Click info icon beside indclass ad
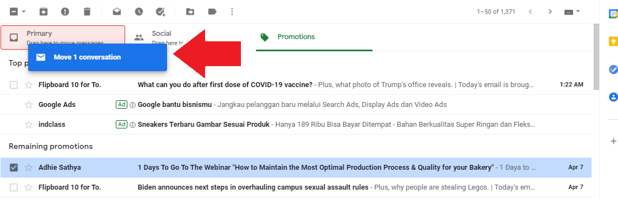This screenshot has width=618, height=199. pyautogui.click(x=132, y=125)
